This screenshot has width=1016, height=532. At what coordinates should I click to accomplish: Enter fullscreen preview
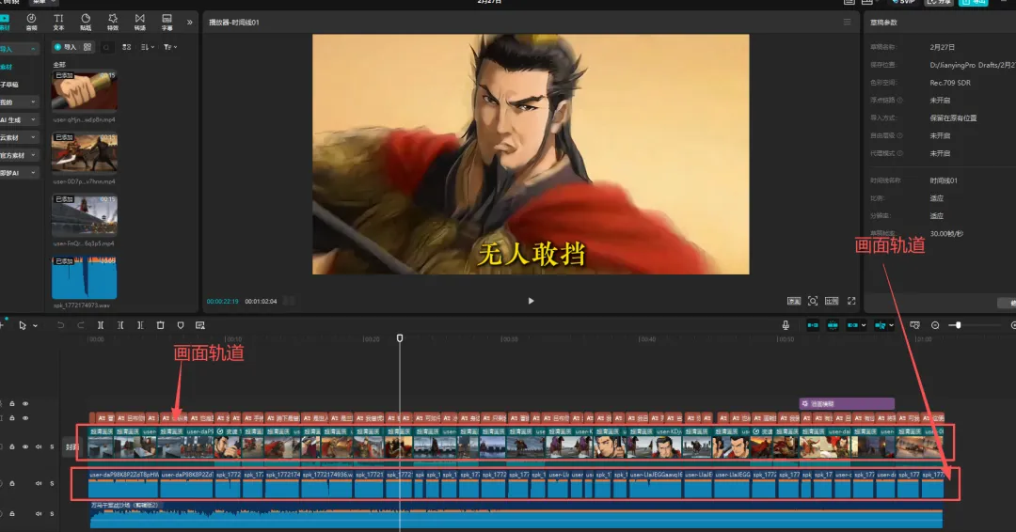pyautogui.click(x=851, y=301)
